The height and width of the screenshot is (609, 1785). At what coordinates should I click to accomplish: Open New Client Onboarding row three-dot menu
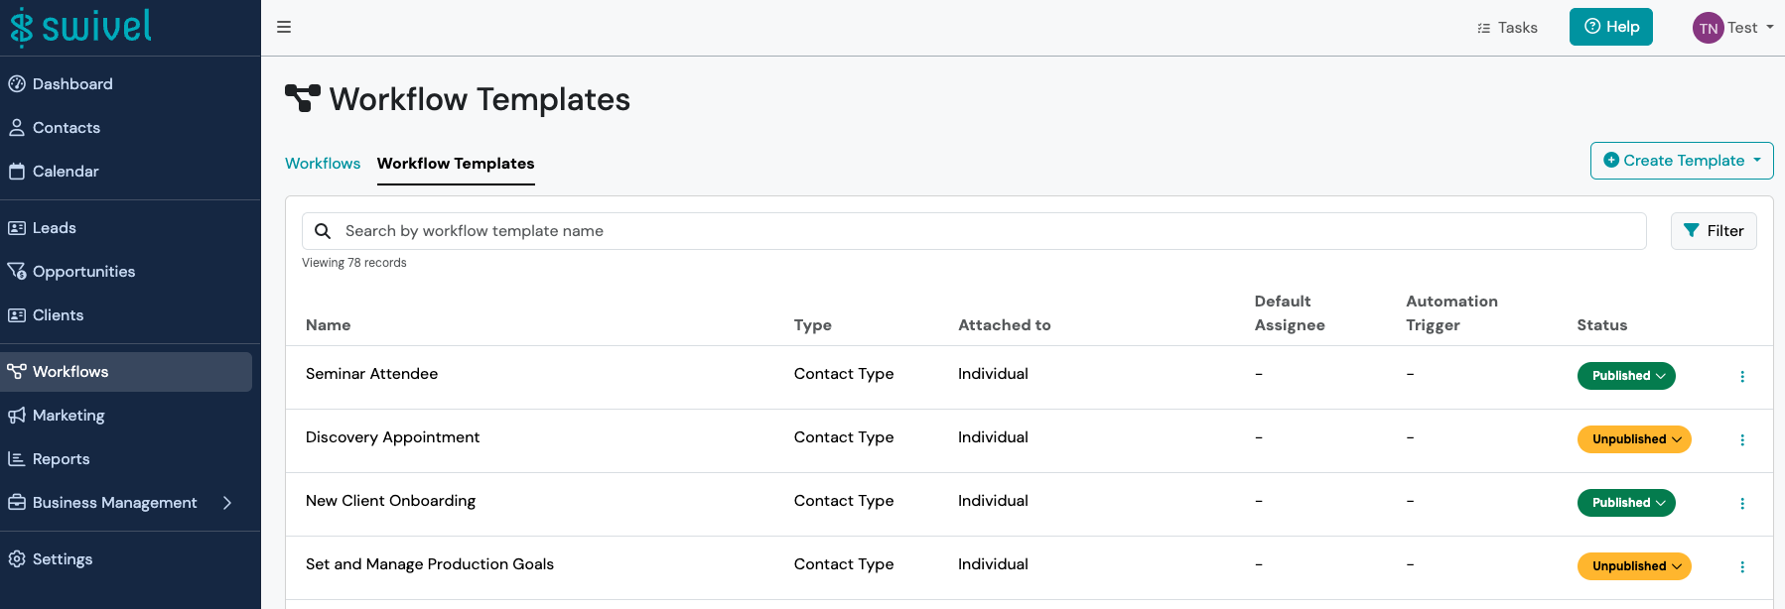[1742, 504]
